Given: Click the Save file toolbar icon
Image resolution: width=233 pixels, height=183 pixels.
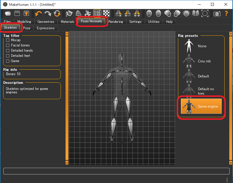Looking at the screenshot, I should tap(17, 14).
